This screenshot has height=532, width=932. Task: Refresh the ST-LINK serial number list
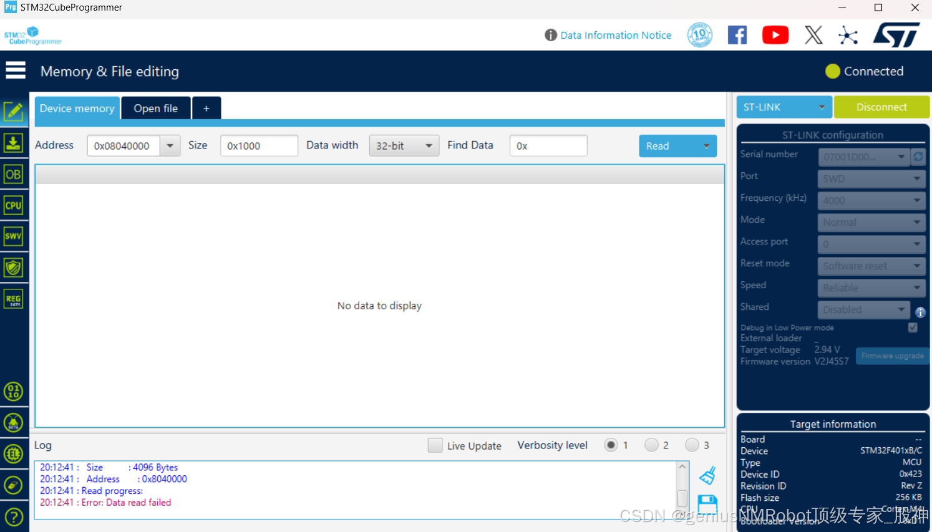tap(918, 157)
